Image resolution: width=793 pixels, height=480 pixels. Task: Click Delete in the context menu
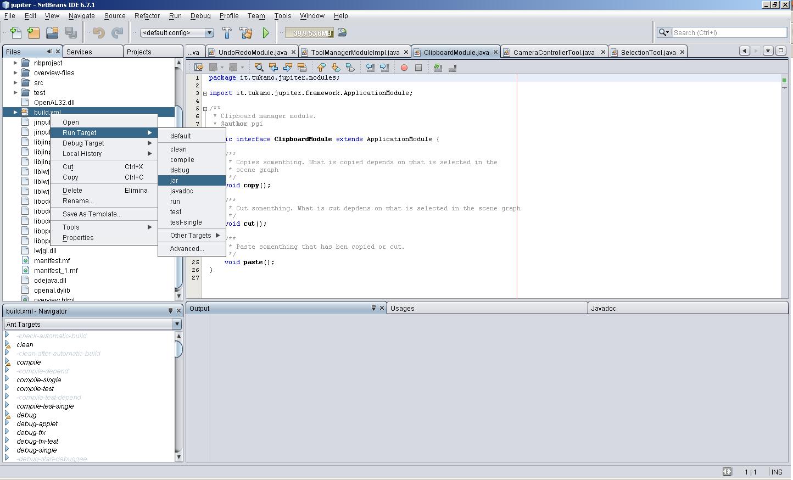click(x=104, y=190)
